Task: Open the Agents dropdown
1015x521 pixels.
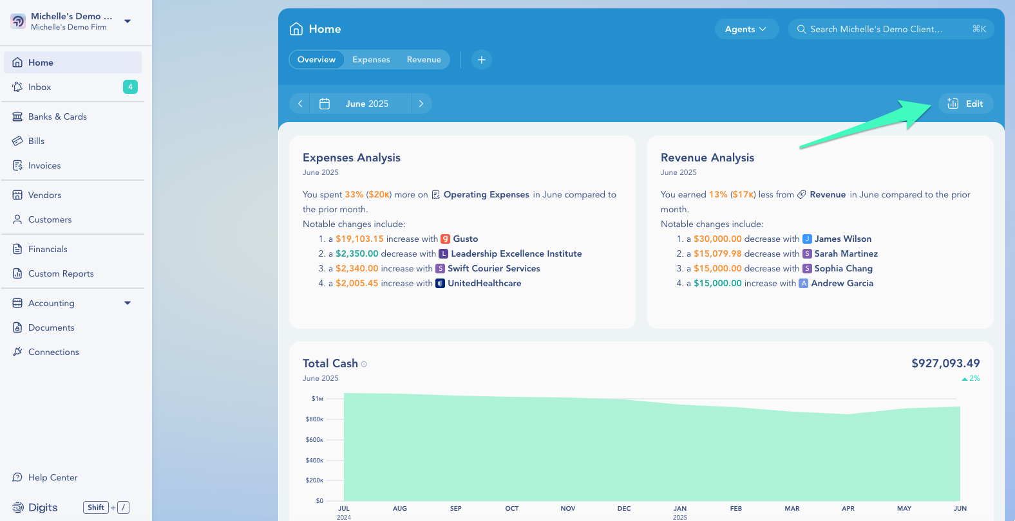Action: pos(746,29)
